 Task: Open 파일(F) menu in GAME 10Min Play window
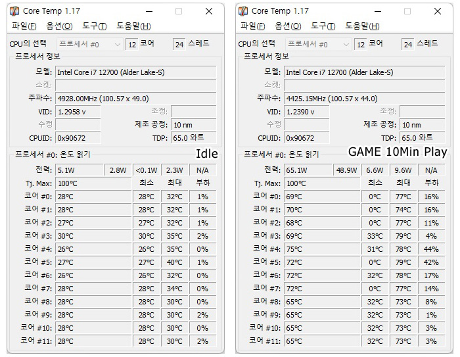[253, 26]
